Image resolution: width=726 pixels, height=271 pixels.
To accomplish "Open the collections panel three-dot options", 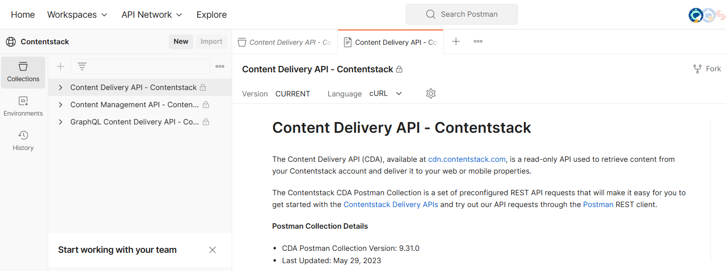I will tap(220, 66).
